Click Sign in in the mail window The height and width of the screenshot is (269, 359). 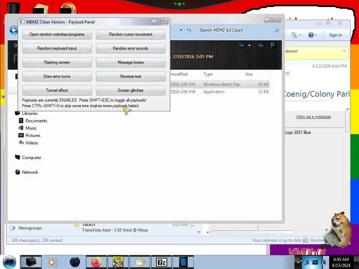(x=335, y=35)
